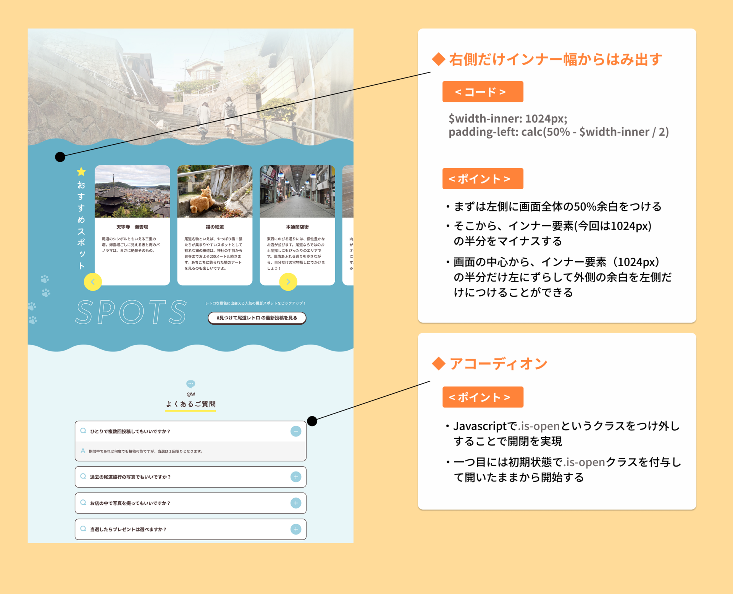Expand お店の中で写真 question plus icon
Image resolution: width=733 pixels, height=594 pixels.
[x=296, y=503]
